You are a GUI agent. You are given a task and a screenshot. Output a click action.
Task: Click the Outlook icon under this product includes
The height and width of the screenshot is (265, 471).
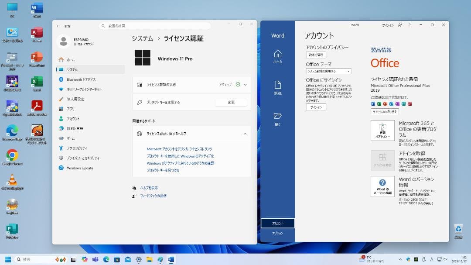[391, 104]
